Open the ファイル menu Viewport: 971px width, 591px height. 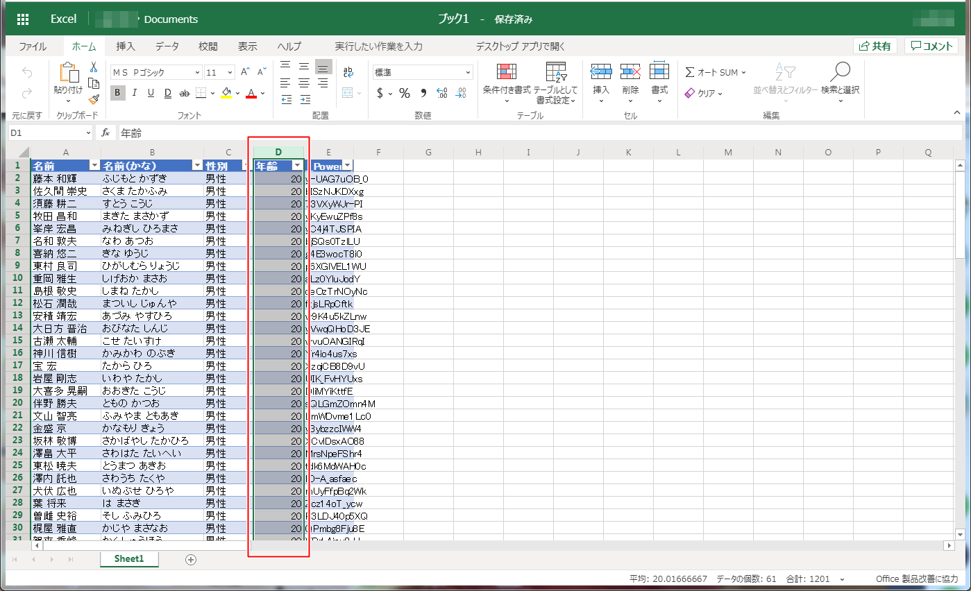click(33, 46)
